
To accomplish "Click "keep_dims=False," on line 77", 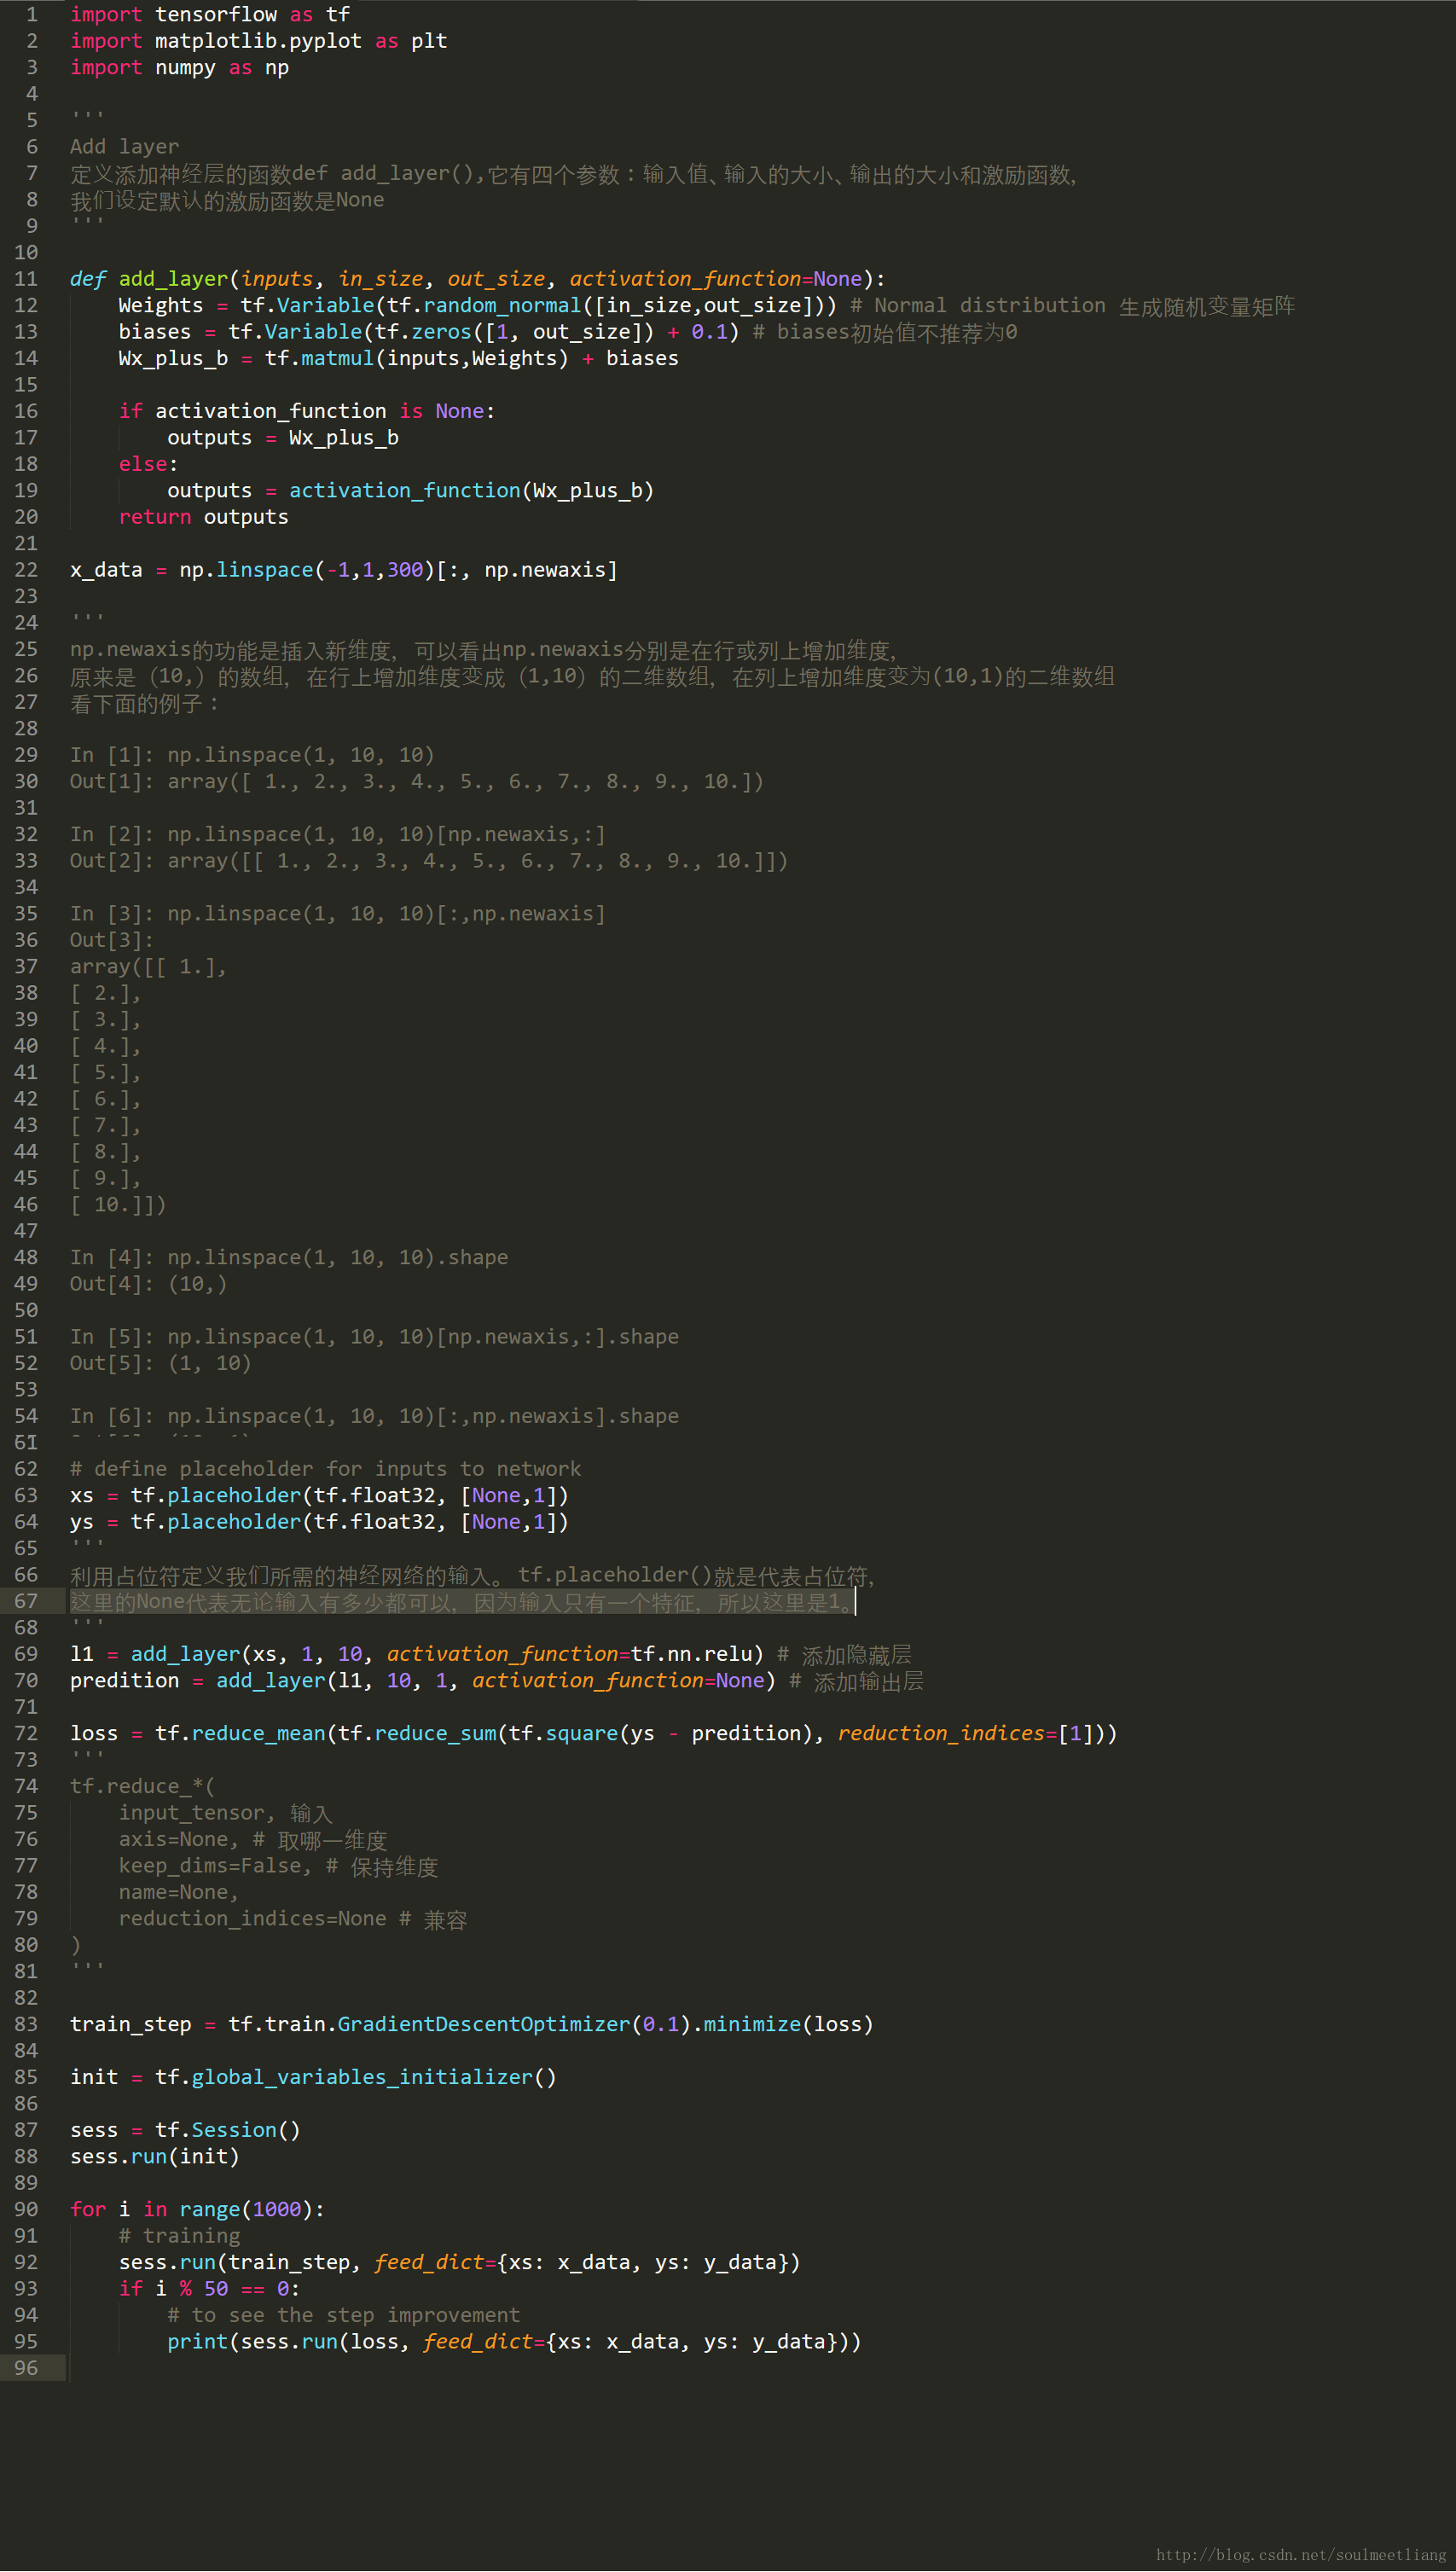I will [216, 1866].
